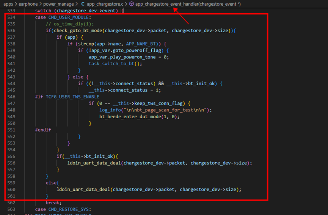Click 'goto_poweroff_flag' on line 539
The image size is (328, 215).
point(137,50)
